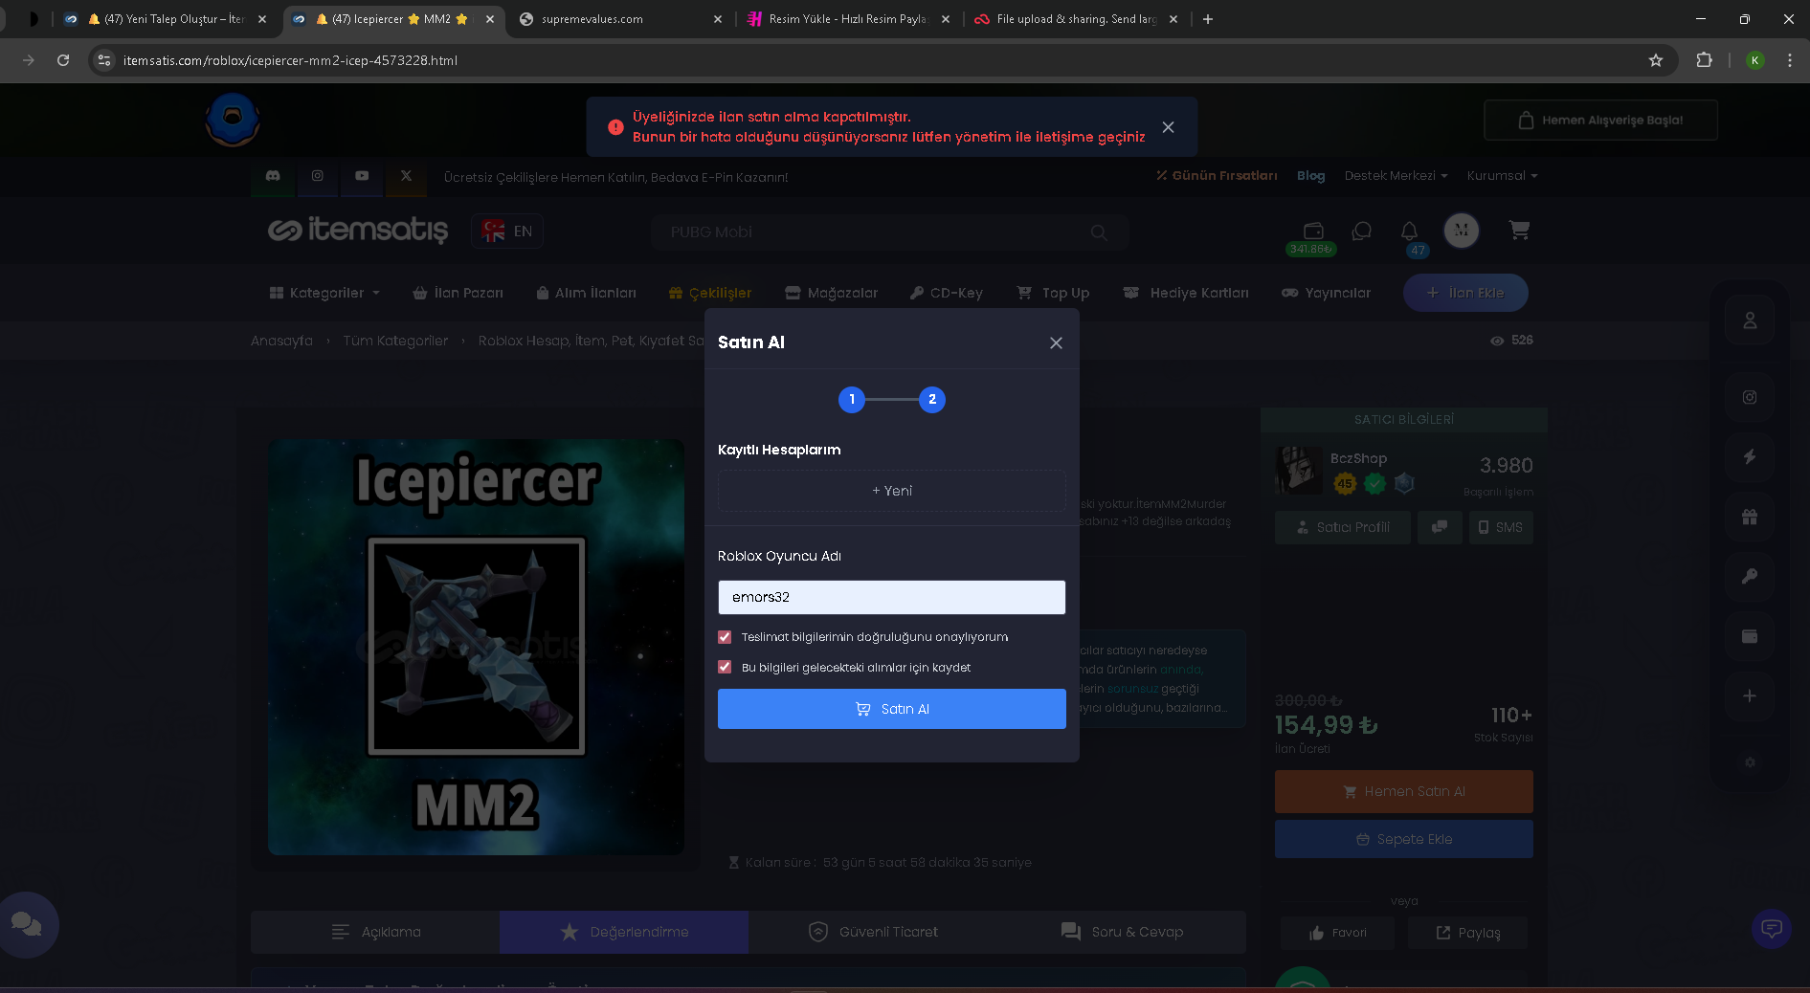This screenshot has width=1810, height=993.
Task: Click right sidebar Instagram icon
Action: click(1750, 397)
